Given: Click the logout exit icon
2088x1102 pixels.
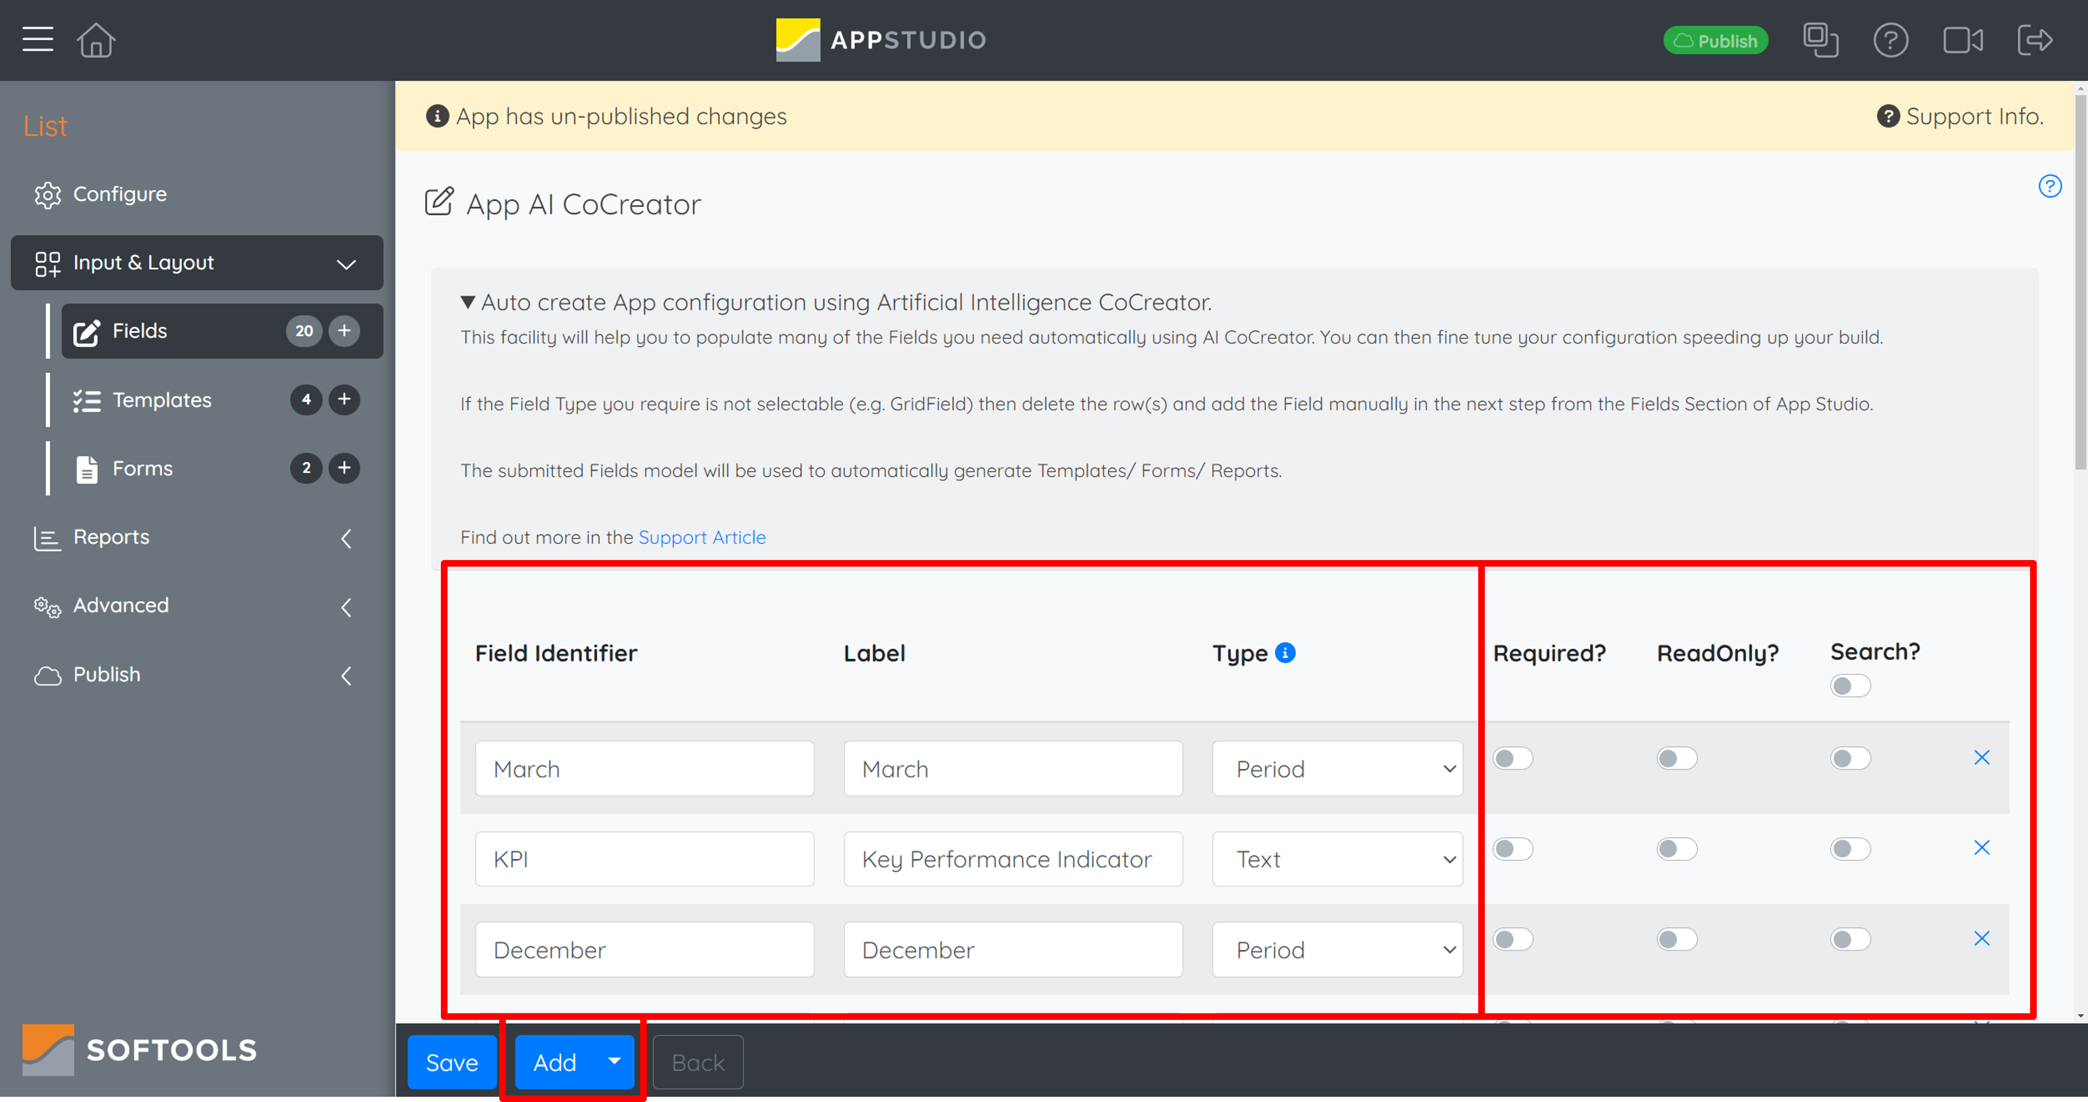Looking at the screenshot, I should [2034, 40].
